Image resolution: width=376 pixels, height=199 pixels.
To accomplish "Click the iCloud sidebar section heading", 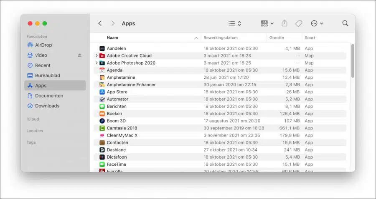I will [33, 119].
